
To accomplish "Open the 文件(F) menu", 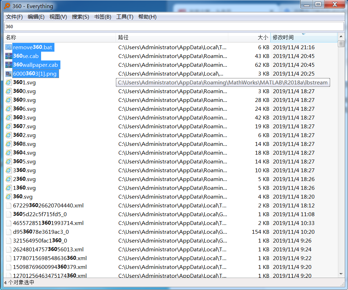I will 14,17.
